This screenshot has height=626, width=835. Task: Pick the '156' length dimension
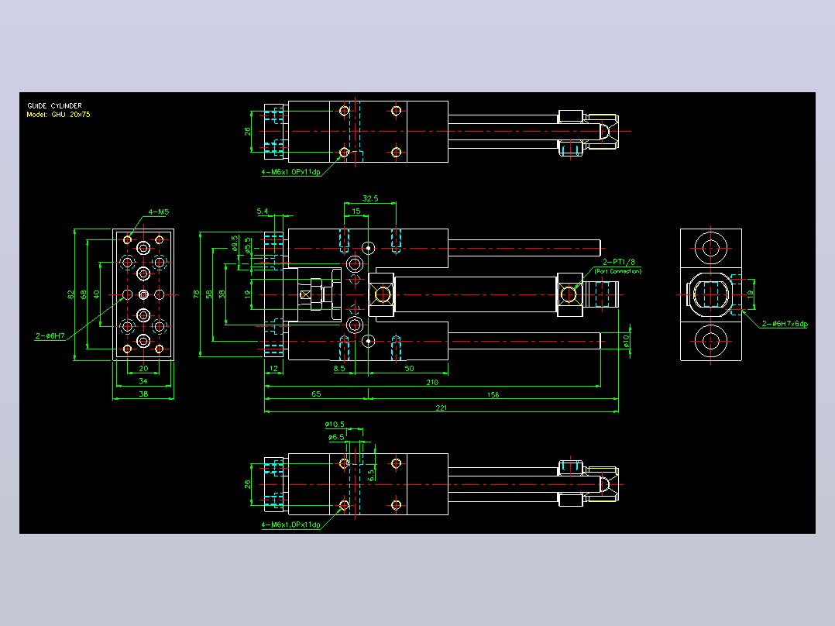(x=493, y=395)
